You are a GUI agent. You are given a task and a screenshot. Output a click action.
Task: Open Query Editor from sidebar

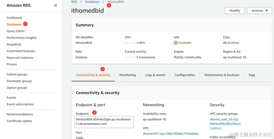pyautogui.click(x=16, y=31)
